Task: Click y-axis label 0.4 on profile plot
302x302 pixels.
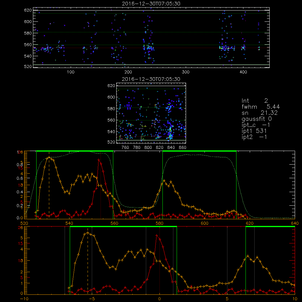Action: pos(20,192)
